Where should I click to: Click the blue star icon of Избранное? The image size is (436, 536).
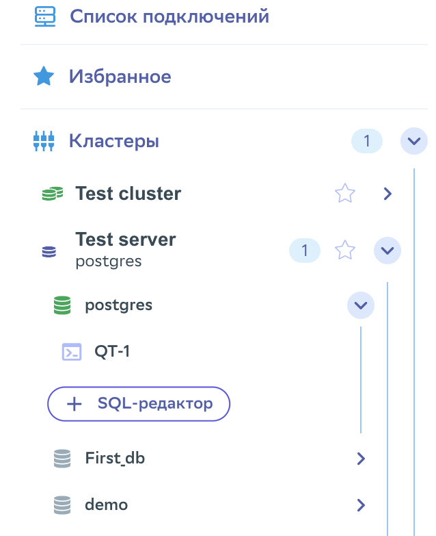[x=44, y=76]
